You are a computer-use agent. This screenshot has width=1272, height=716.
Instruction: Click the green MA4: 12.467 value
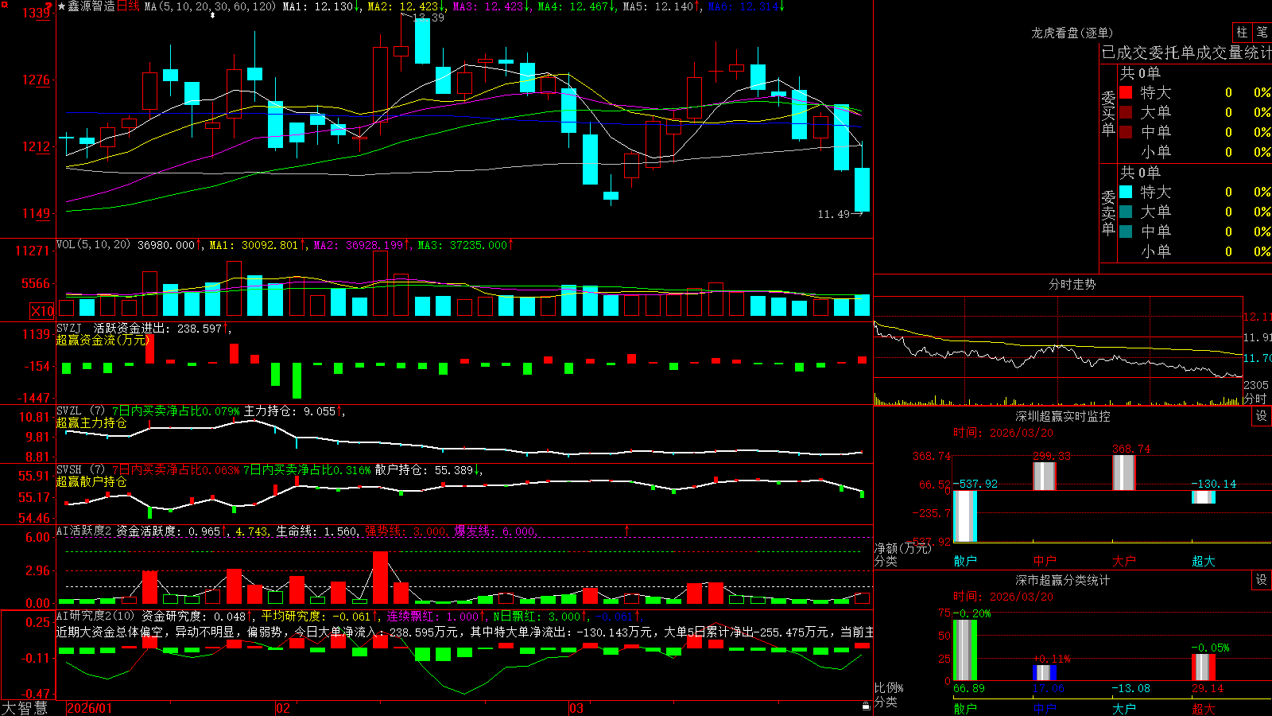pos(576,6)
